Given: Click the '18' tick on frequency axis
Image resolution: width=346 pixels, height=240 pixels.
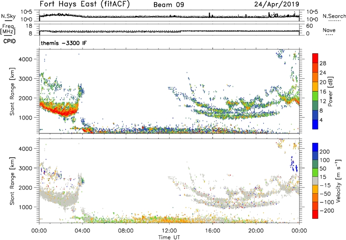Looking at the screenshot, I should pyautogui.click(x=29, y=26).
